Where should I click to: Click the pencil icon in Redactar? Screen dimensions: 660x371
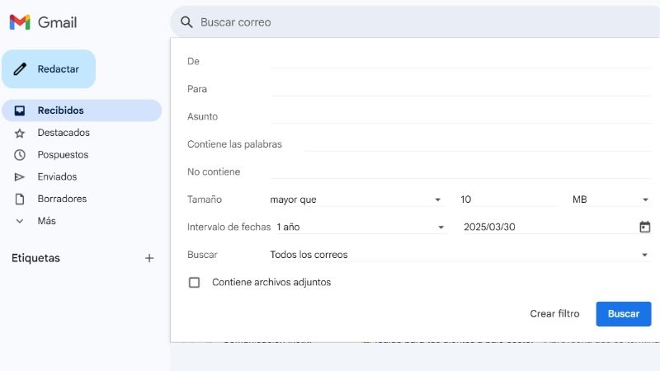click(20, 69)
